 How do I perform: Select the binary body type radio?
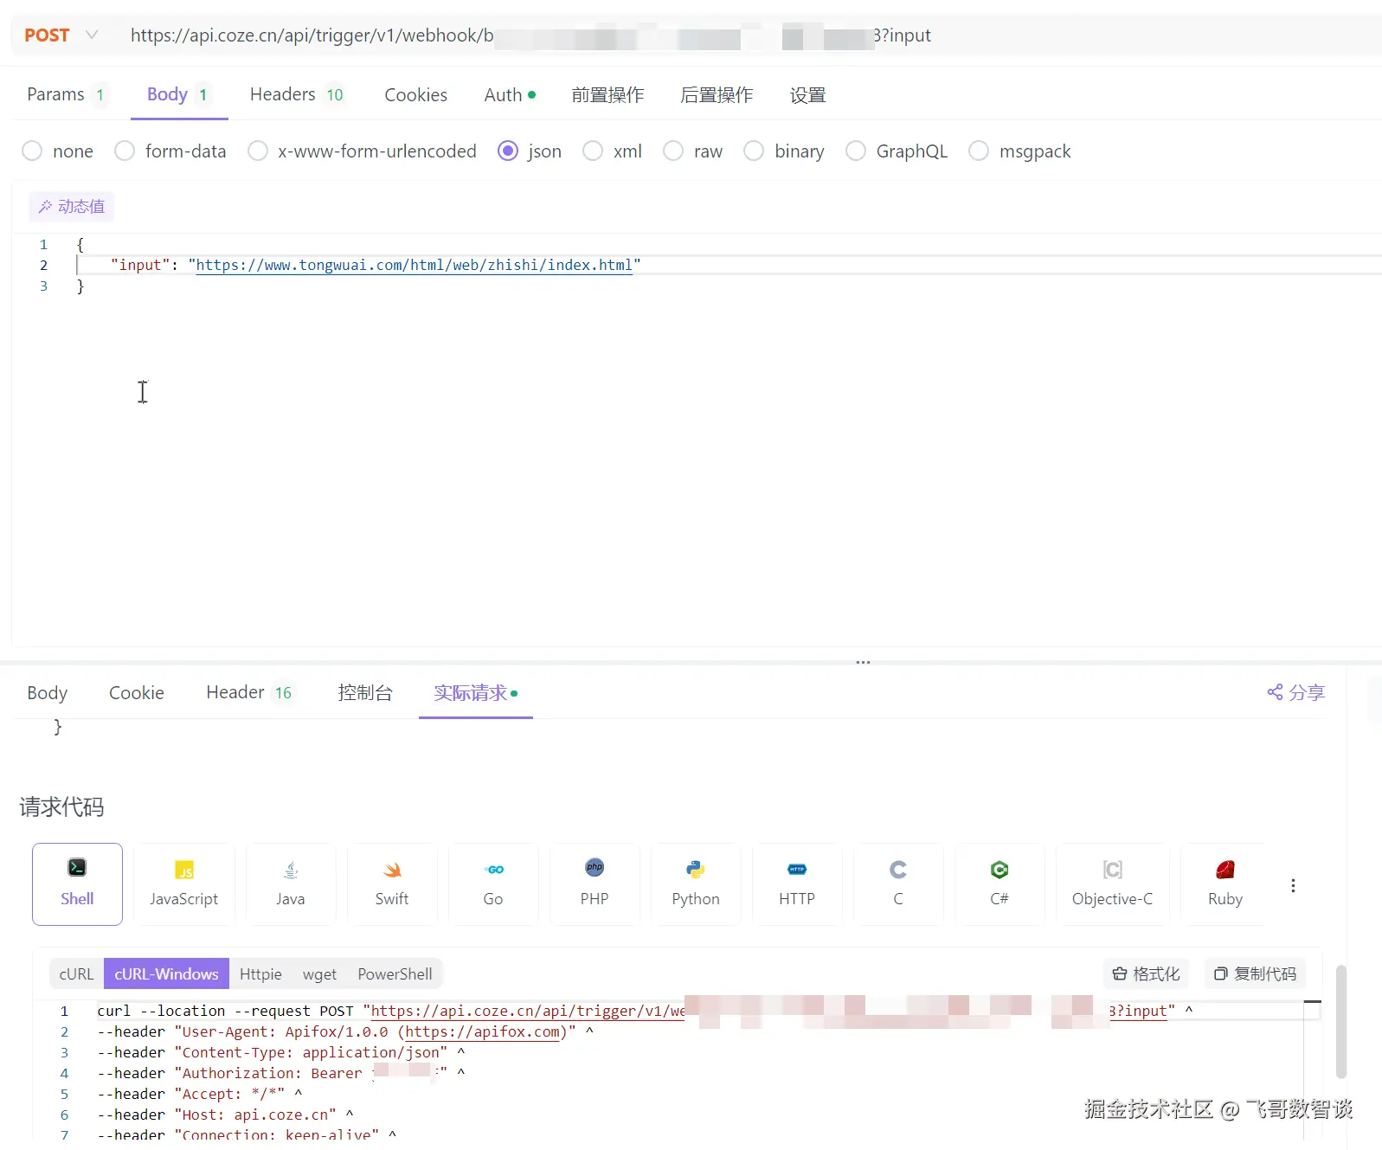(754, 151)
